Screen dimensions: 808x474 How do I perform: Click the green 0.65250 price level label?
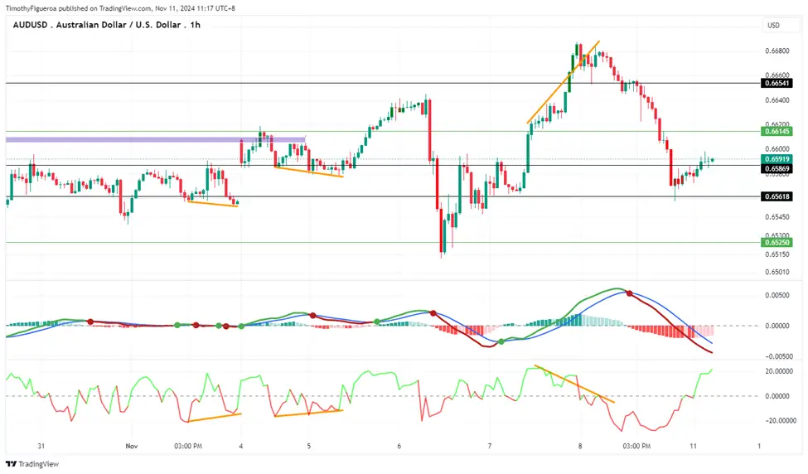click(777, 242)
